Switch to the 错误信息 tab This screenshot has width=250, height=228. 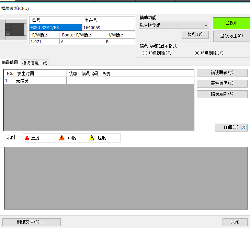point(10,62)
